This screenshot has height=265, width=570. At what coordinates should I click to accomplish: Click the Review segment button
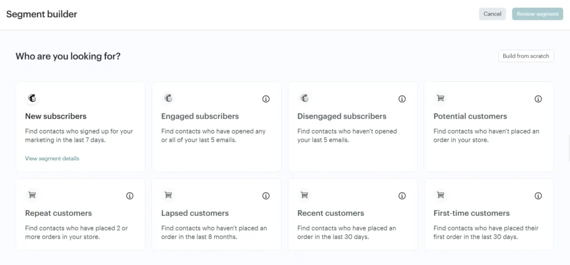pos(537,14)
